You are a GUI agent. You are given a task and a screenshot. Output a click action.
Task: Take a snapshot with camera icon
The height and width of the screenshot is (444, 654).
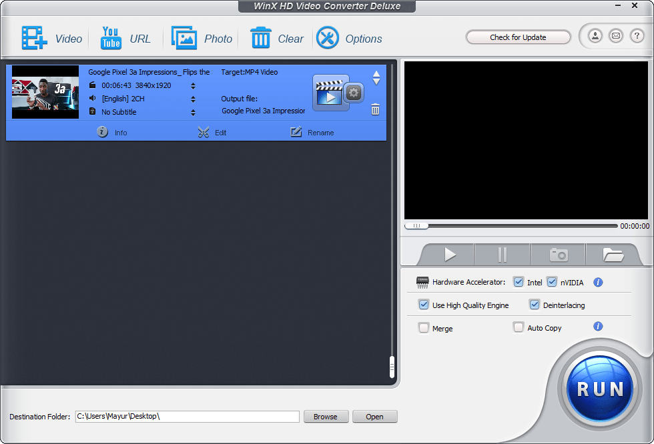[x=558, y=255]
